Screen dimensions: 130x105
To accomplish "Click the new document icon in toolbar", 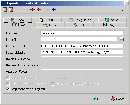I will [x=5, y=10].
